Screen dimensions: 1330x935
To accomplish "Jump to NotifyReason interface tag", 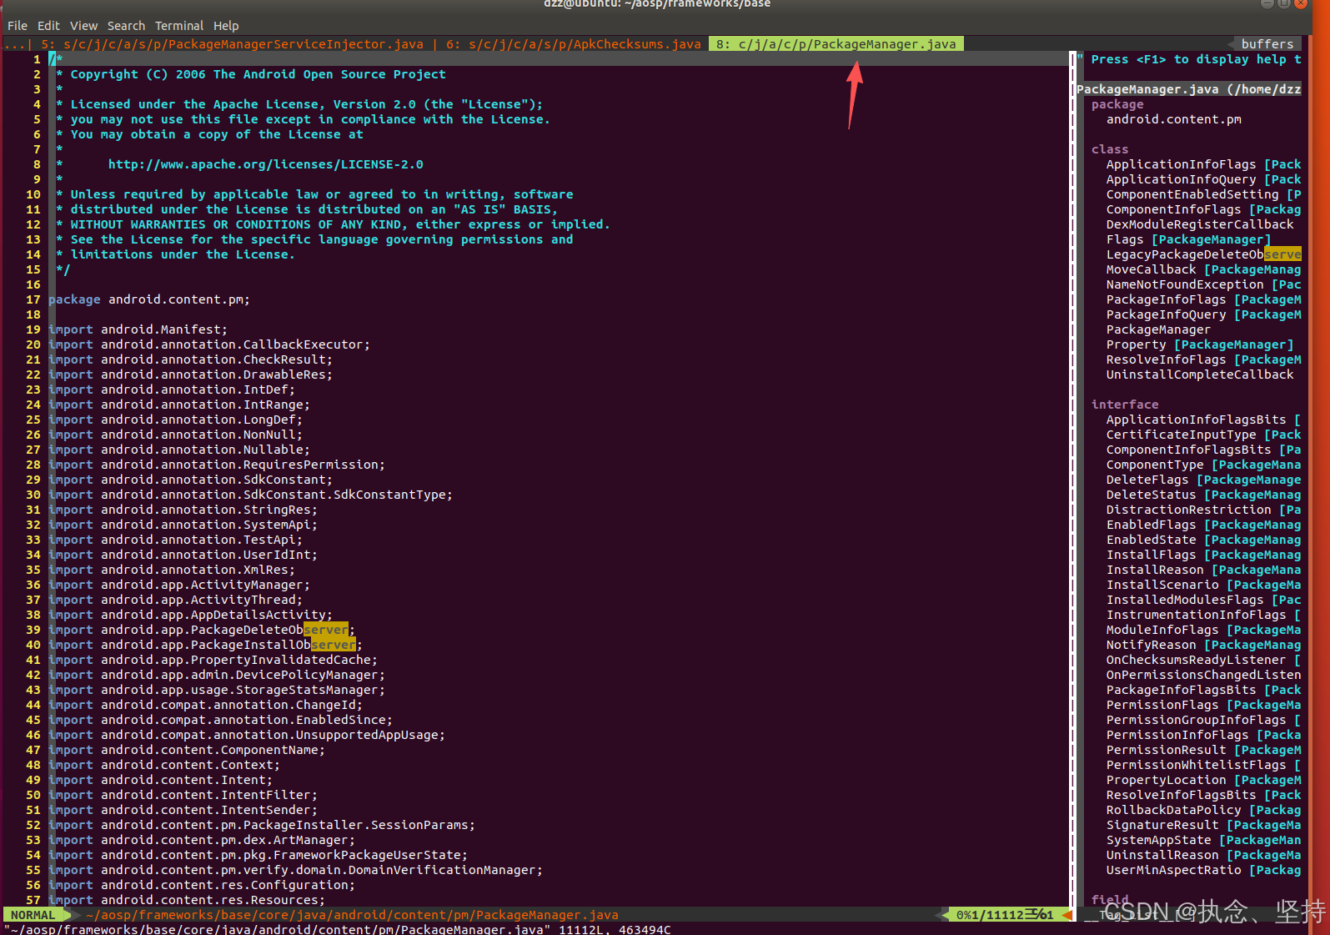I will click(1203, 645).
